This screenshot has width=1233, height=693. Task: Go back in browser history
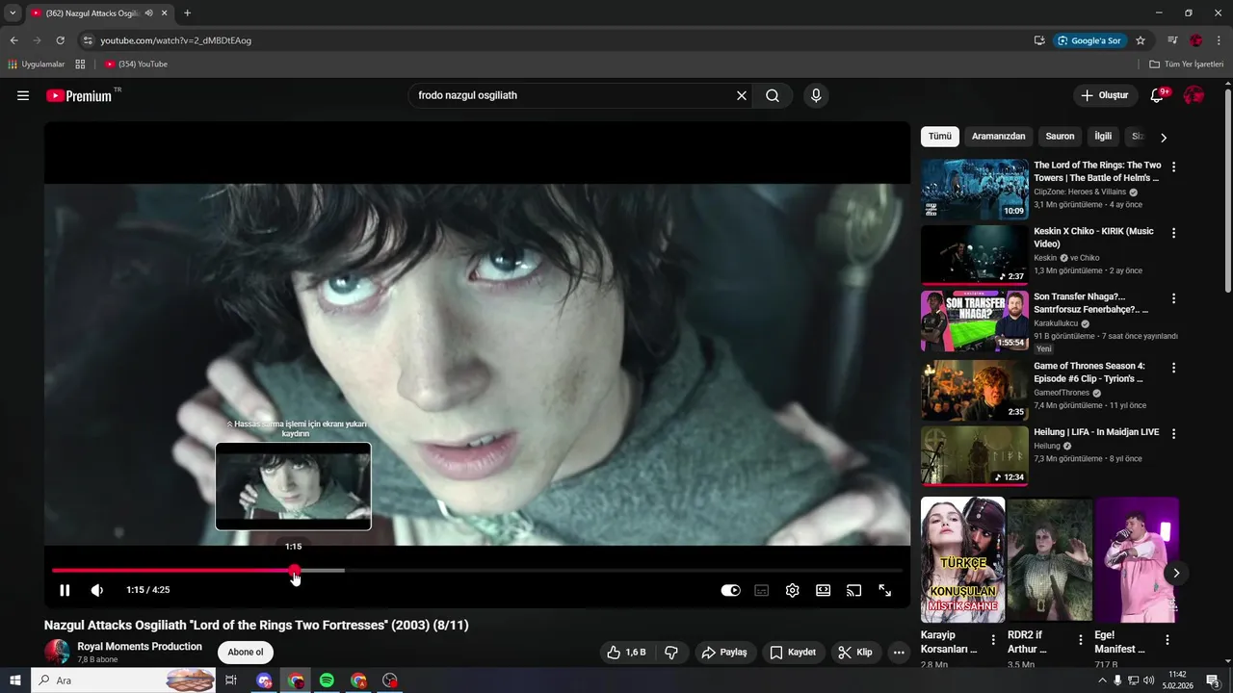tap(13, 40)
